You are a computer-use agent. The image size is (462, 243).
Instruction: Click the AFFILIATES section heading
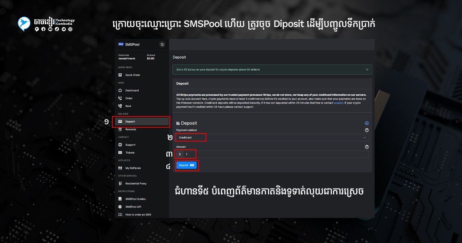pyautogui.click(x=124, y=160)
